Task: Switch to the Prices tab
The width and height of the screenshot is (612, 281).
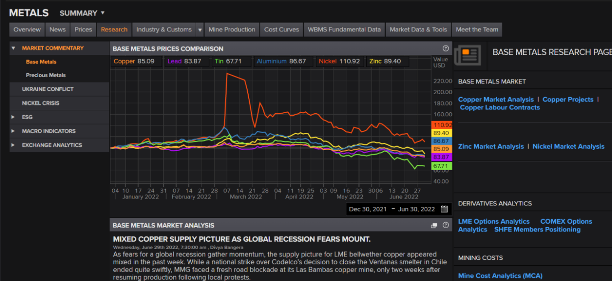Action: click(x=83, y=29)
